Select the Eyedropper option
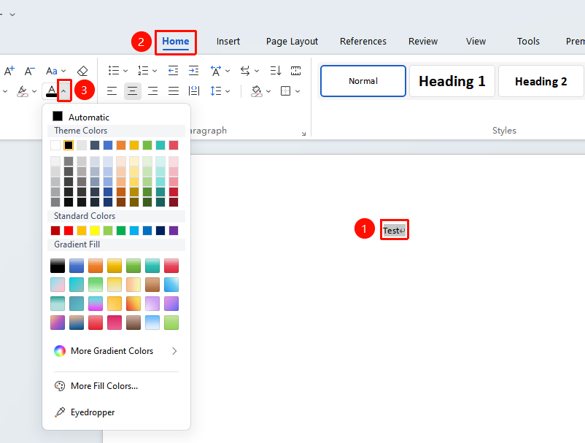The width and height of the screenshot is (585, 443). pos(85,412)
